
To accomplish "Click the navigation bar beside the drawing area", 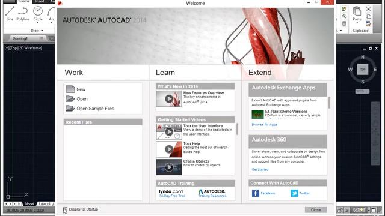I will click(375, 133).
